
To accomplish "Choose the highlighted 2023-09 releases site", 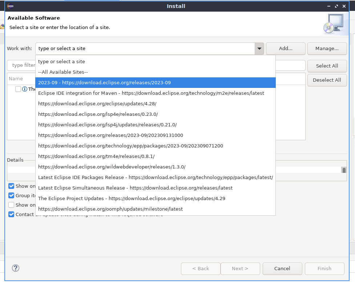I will click(x=104, y=82).
